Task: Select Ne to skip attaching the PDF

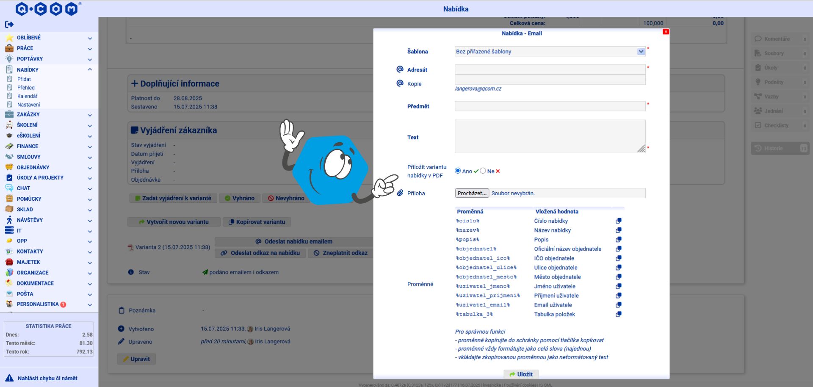Action: coord(483,171)
